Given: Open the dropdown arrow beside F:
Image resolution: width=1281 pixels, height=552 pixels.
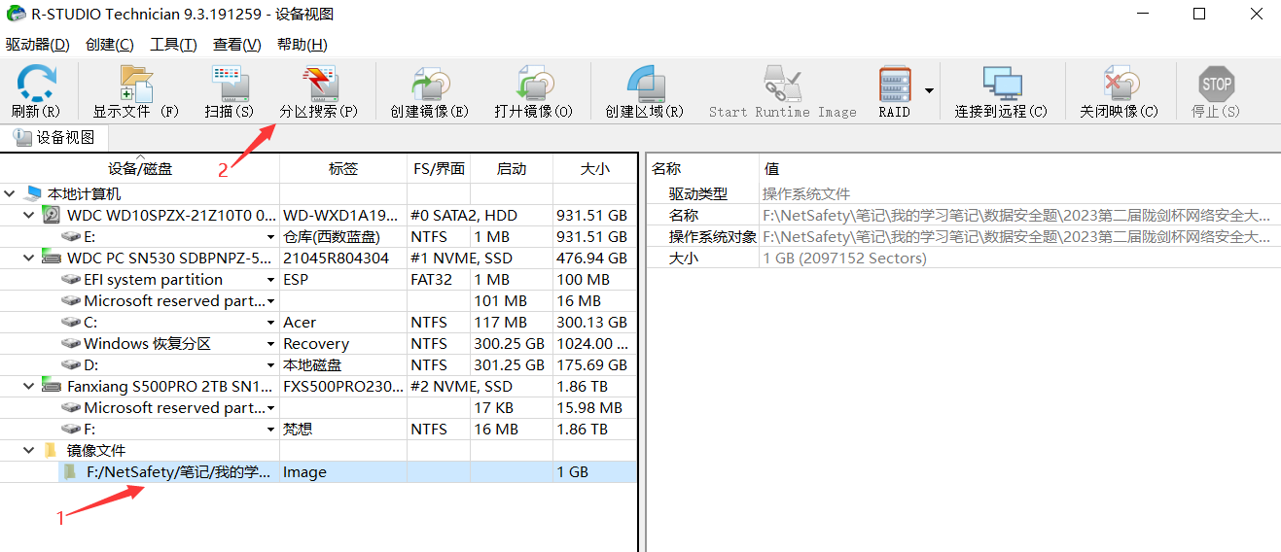Looking at the screenshot, I should tap(270, 430).
